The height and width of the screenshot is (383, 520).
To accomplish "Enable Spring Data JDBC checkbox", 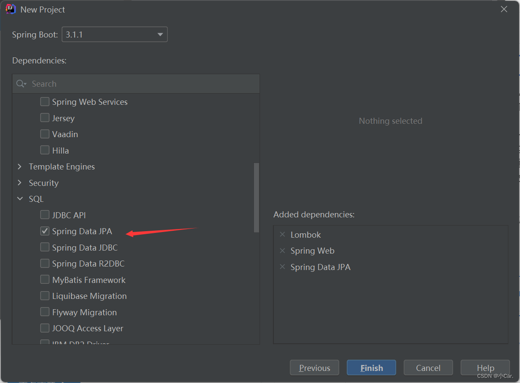I will (x=45, y=247).
